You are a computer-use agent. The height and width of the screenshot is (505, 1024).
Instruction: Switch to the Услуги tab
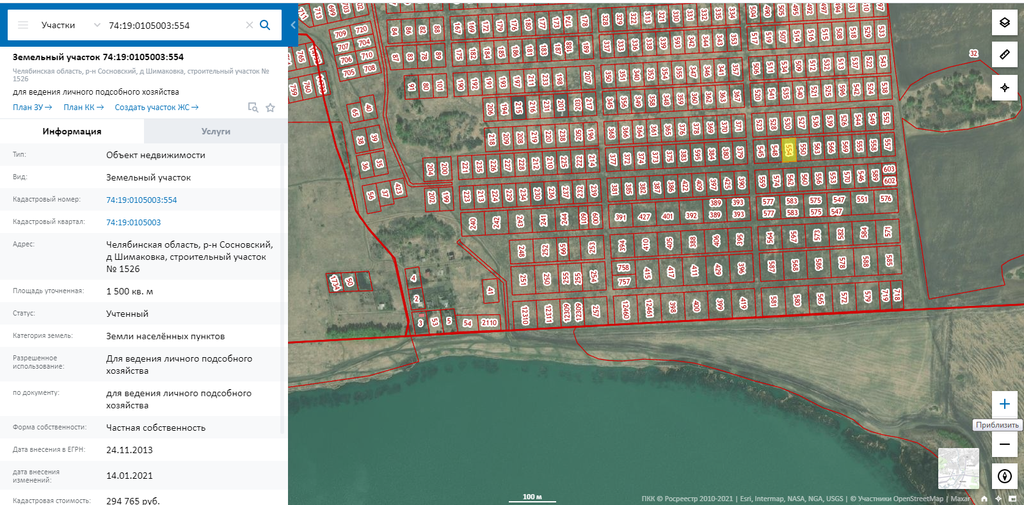216,131
